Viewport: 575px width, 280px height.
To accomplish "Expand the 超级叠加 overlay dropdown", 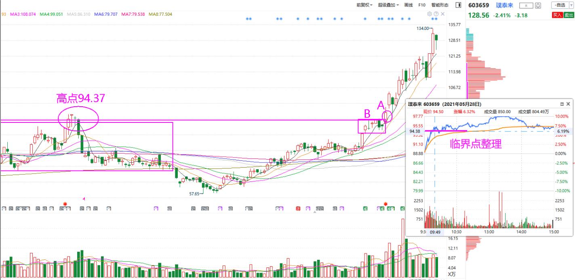I will pos(388,5).
